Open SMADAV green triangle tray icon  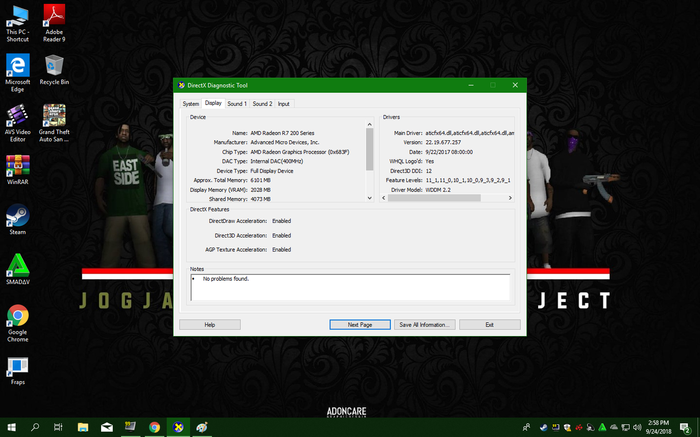(602, 427)
